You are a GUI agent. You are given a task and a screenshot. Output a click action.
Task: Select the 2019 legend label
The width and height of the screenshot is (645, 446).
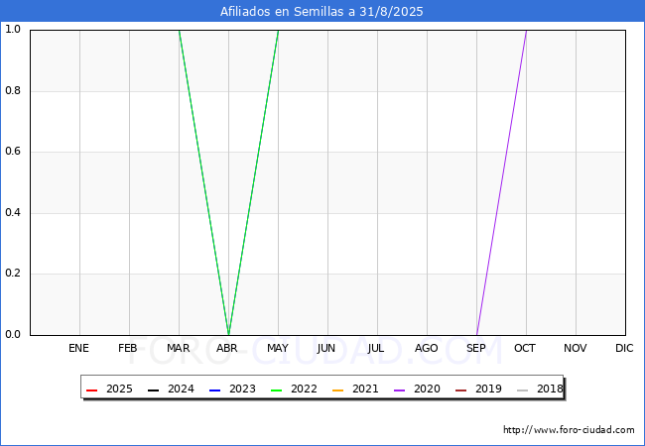click(x=488, y=389)
